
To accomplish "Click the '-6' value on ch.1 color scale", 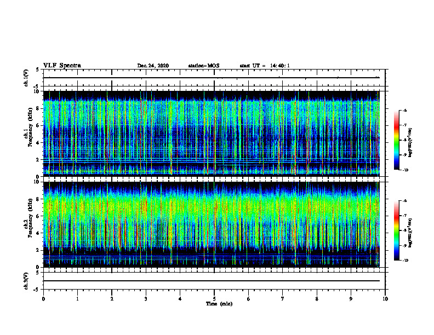I will (405, 110).
